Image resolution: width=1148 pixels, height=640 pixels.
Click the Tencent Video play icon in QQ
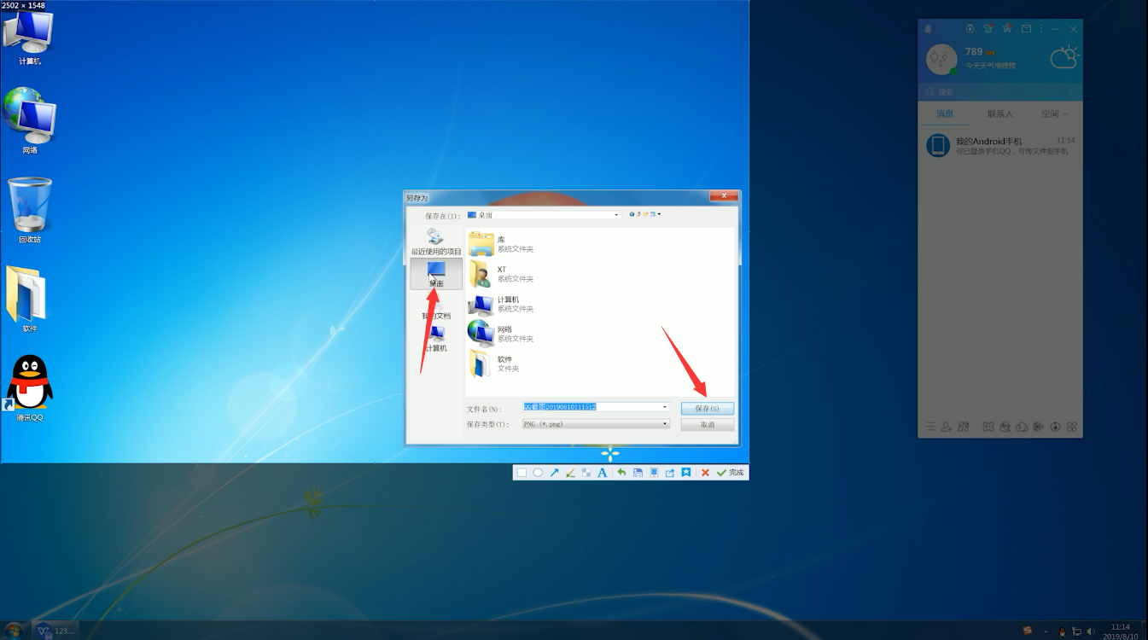(1038, 427)
